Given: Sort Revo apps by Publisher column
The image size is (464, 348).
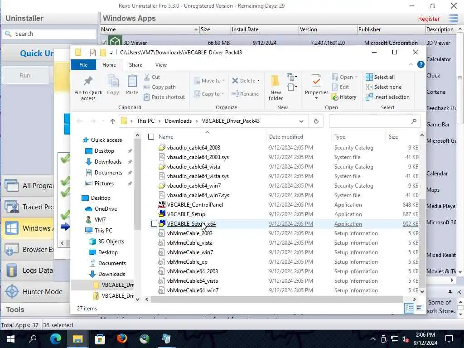Looking at the screenshot, I should pos(390,29).
